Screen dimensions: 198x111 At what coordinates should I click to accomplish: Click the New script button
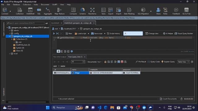click(x=69, y=34)
